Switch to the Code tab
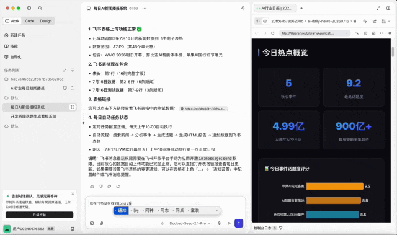Image resolution: width=397 pixels, height=235 pixels. (30, 21)
